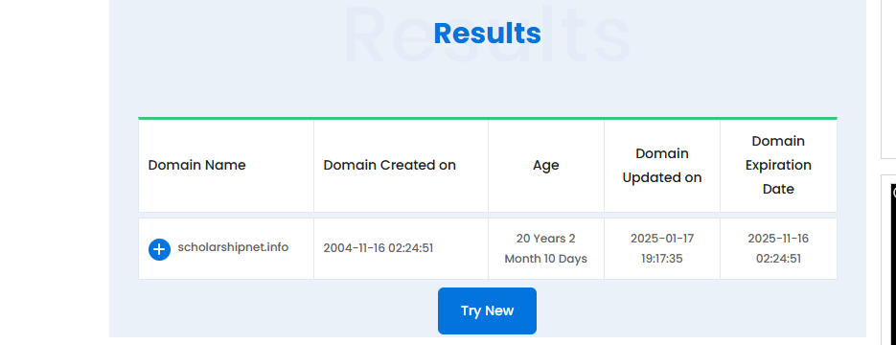Click the 19:17:35 time in updated cell
Viewport: 896px width, 345px height.
coord(662,259)
